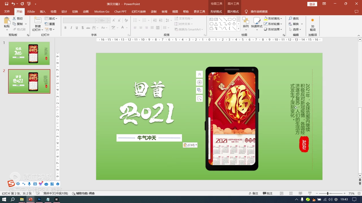Open Photoshop from the Windows taskbar

click(x=39, y=199)
